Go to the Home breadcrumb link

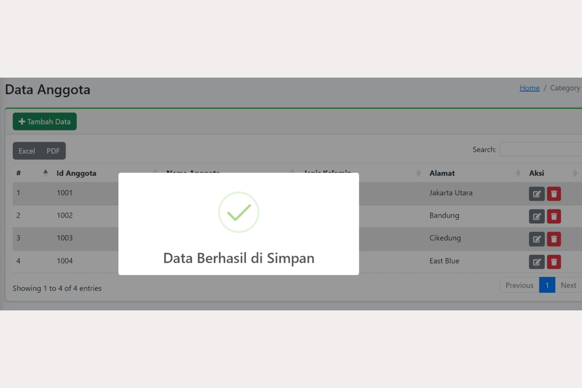tap(529, 88)
